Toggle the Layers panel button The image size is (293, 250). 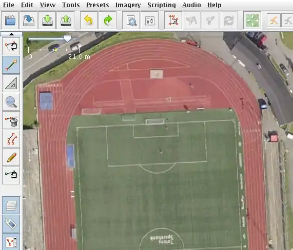point(11,205)
